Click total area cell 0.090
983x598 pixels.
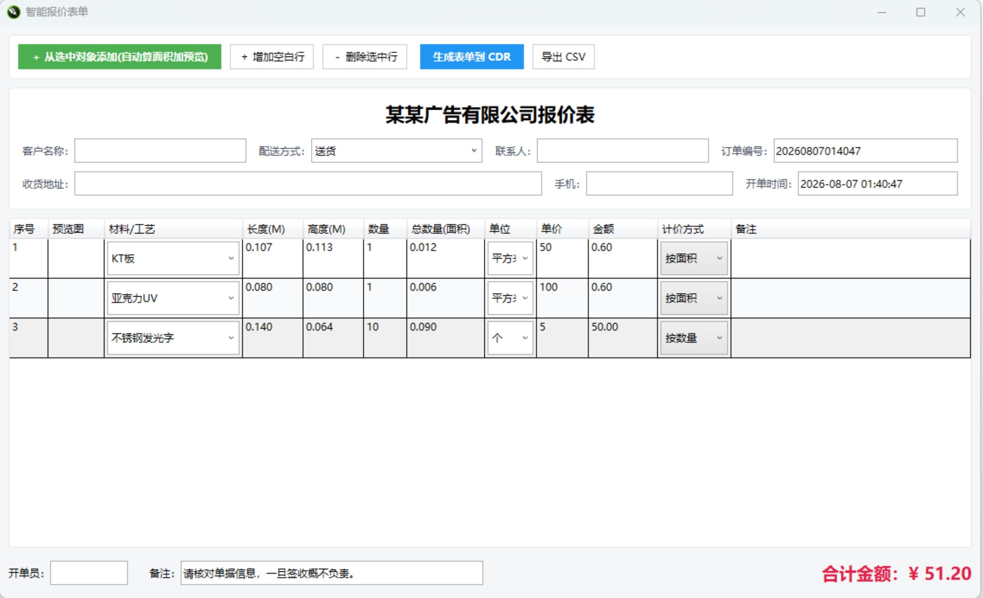point(446,338)
